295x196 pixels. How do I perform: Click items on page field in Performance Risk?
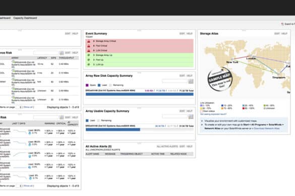[19, 107]
